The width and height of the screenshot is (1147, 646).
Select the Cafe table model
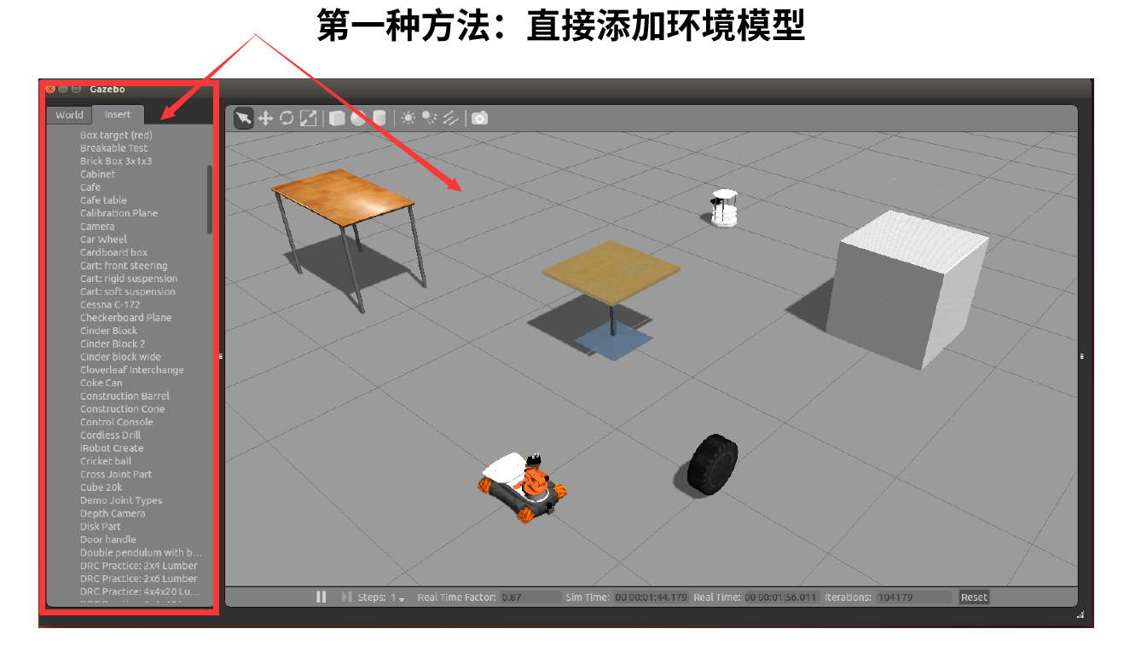coord(106,199)
